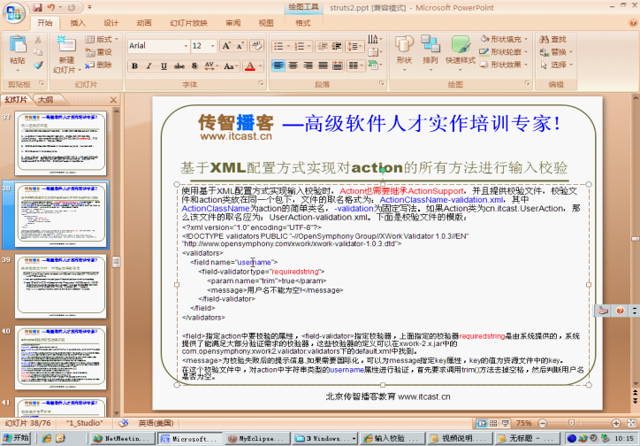Click Reset (重设) slide button

pos(99,52)
